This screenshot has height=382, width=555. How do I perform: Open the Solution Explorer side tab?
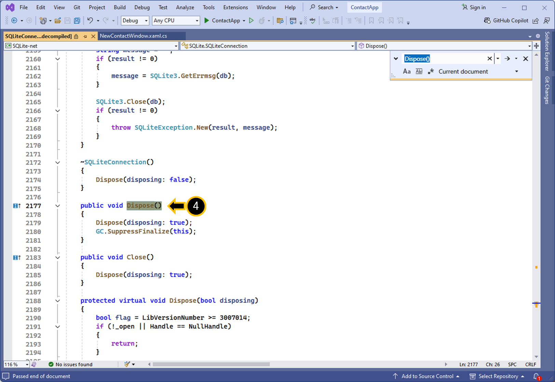click(547, 51)
